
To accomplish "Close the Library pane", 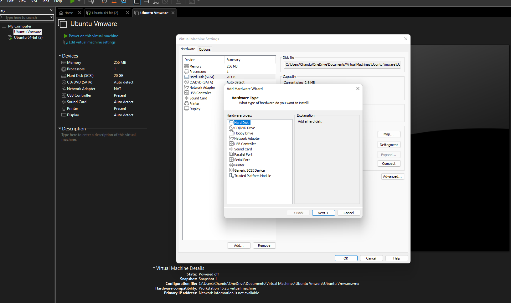I will [x=51, y=10].
